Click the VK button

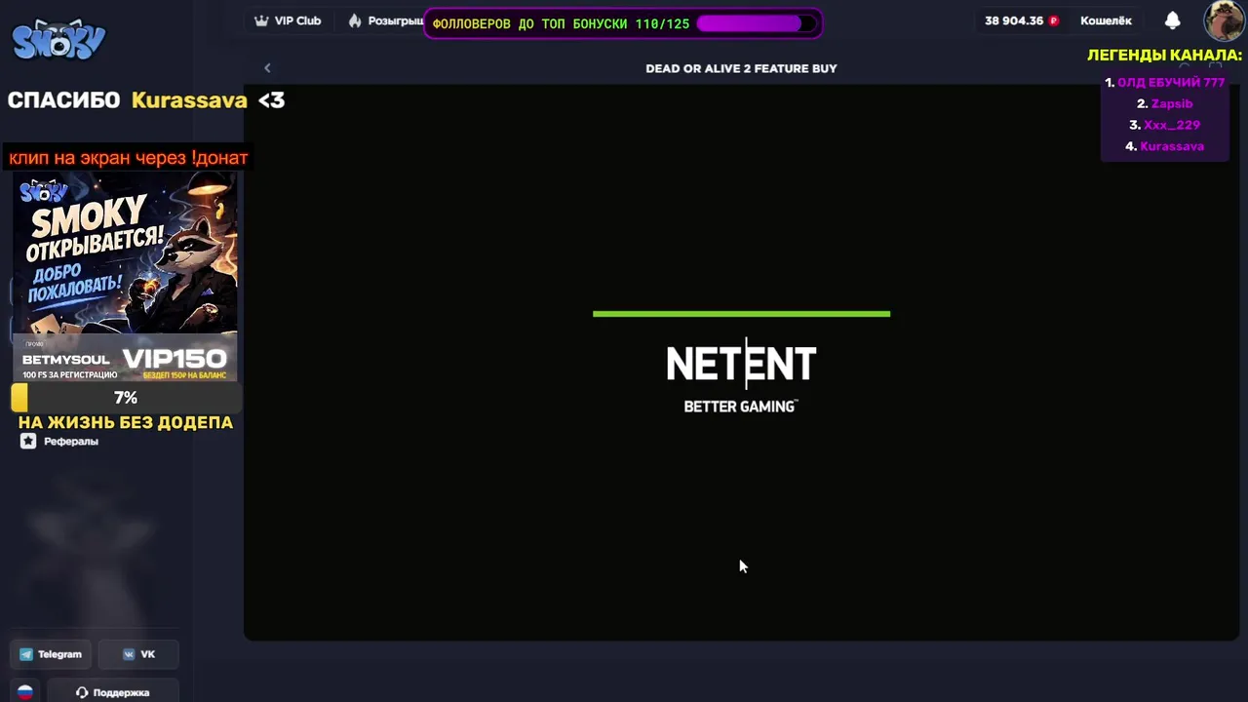pyautogui.click(x=138, y=654)
